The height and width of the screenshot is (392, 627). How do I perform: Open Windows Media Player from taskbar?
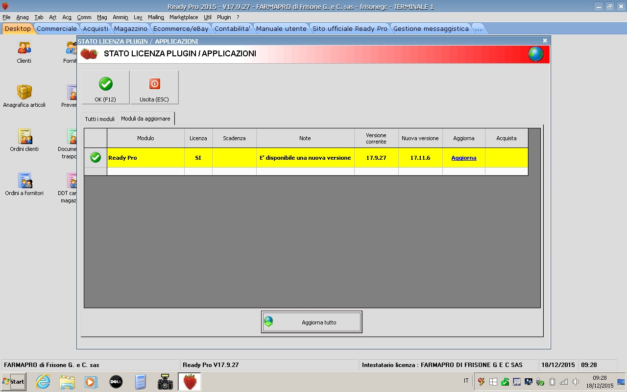click(91, 382)
